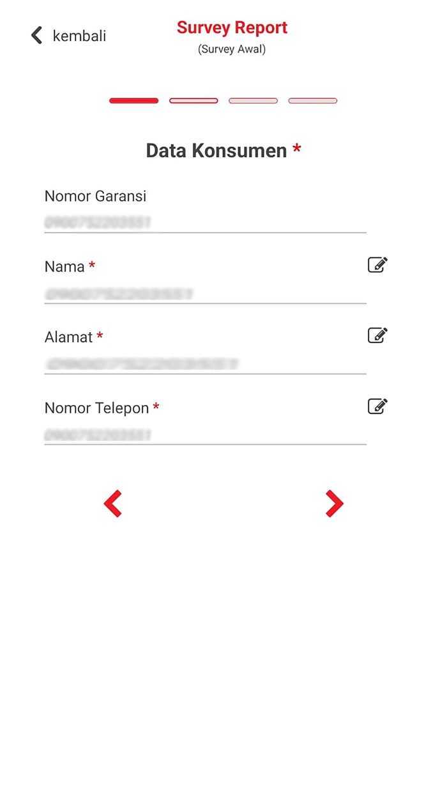The width and height of the screenshot is (447, 796).
Task: Click into the Nama input field
Action: point(204,294)
